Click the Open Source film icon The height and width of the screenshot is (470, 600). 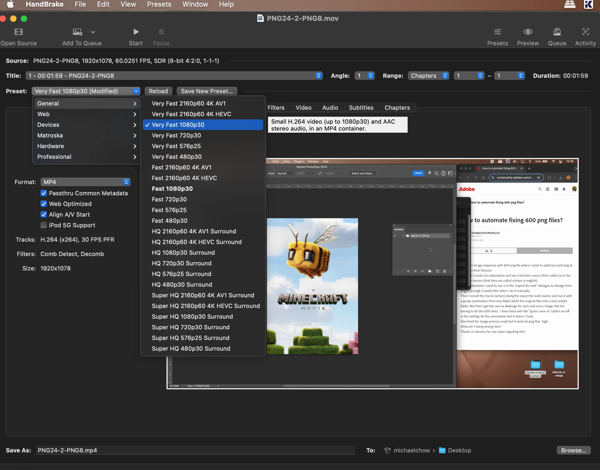click(x=18, y=32)
